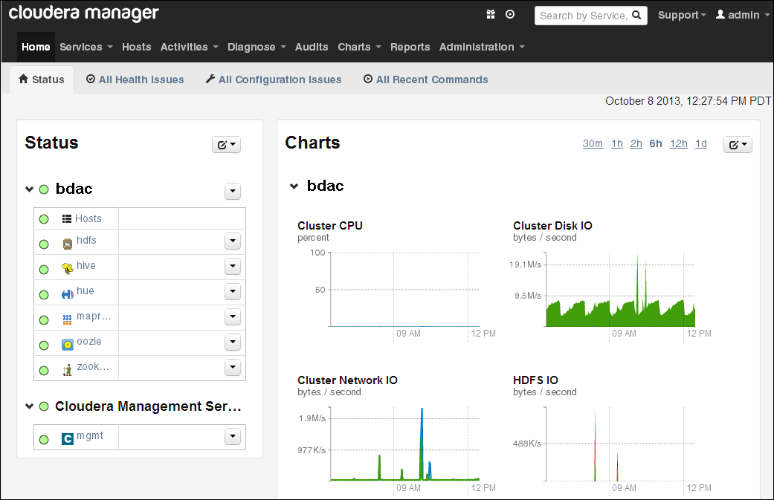
Task: Click the hive green health indicator
Action: click(44, 269)
